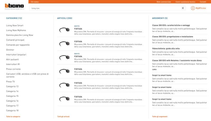Image resolution: width=211 pixels, height=121 pixels.
Task: Select category 'Prese corrente'
Action: [13, 69]
